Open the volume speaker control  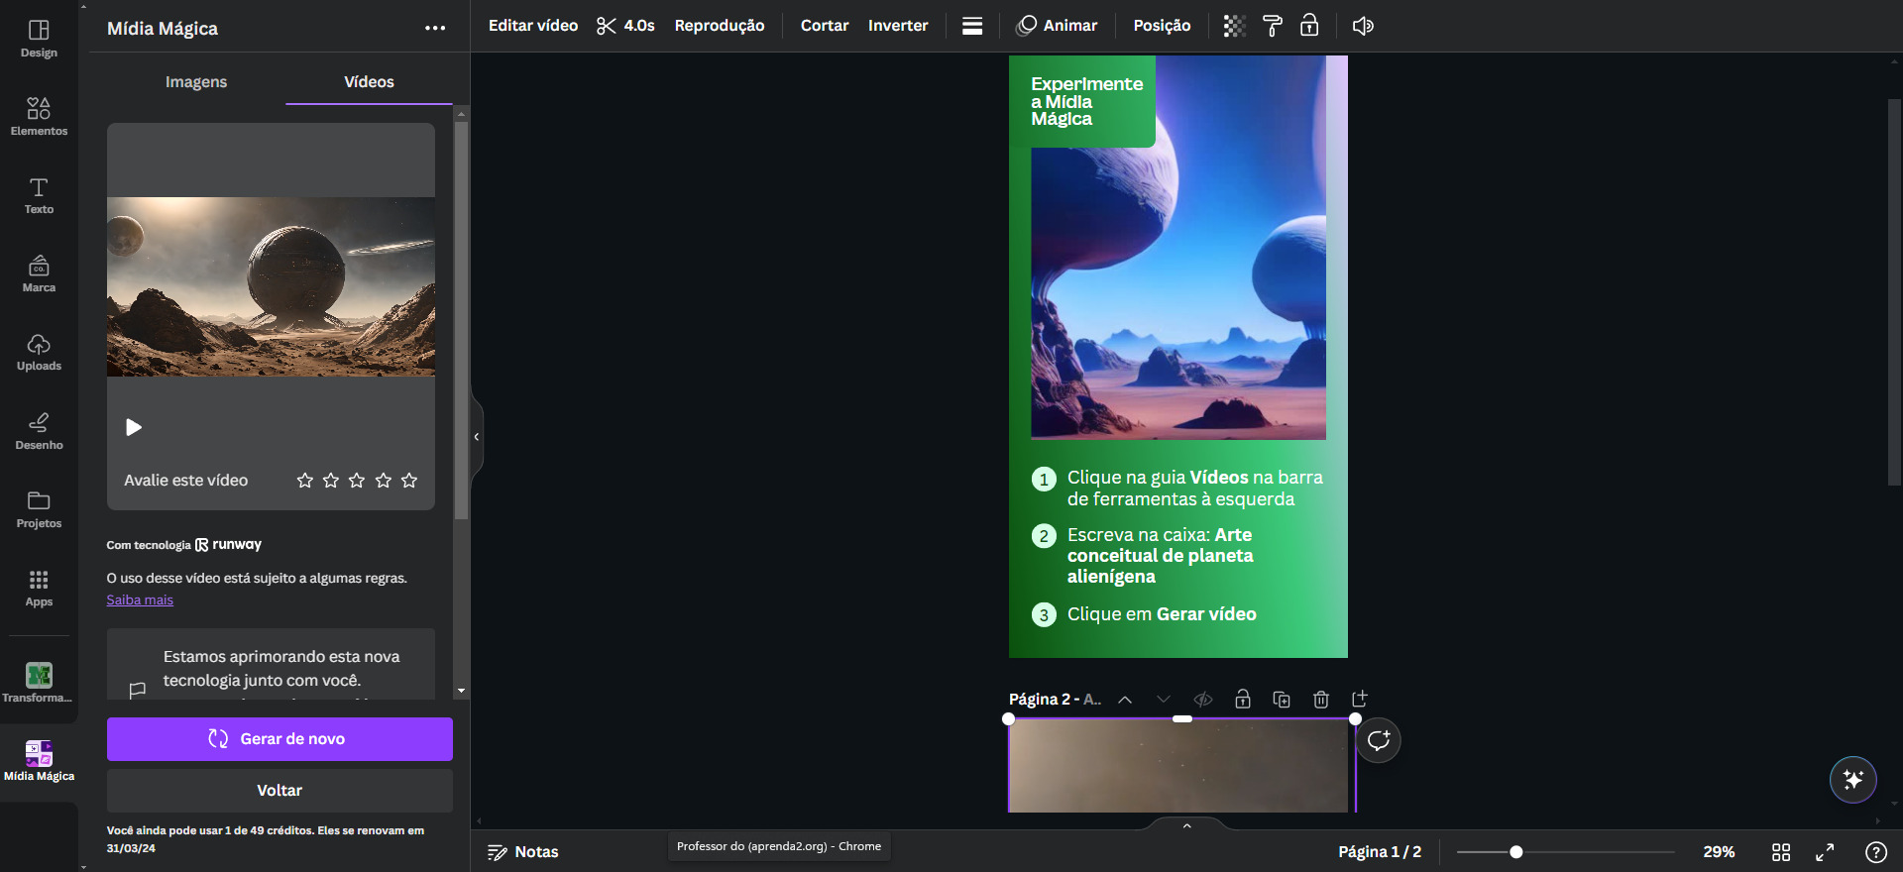click(1363, 26)
